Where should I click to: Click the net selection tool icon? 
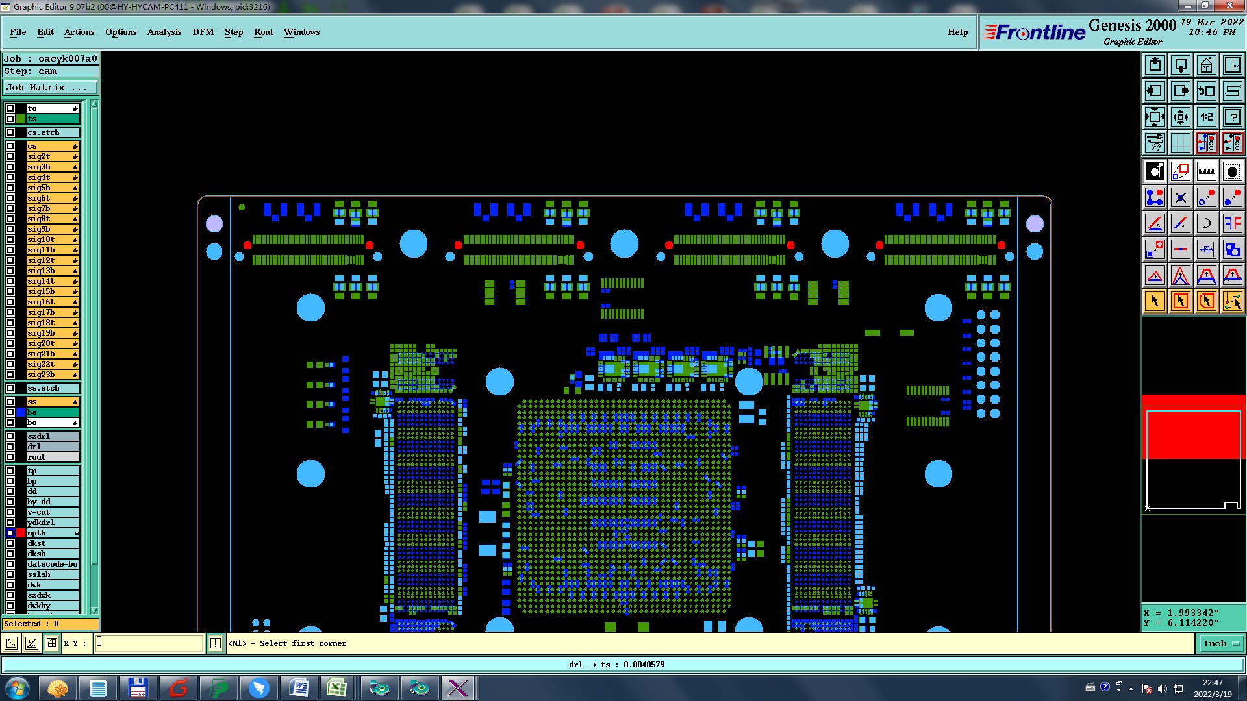1232,301
